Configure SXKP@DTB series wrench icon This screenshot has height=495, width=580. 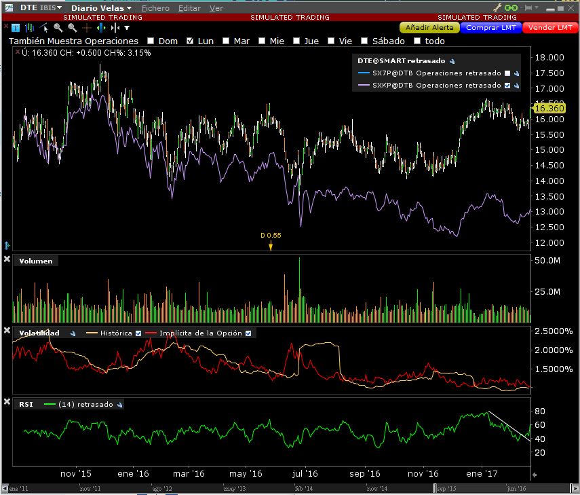coord(516,86)
